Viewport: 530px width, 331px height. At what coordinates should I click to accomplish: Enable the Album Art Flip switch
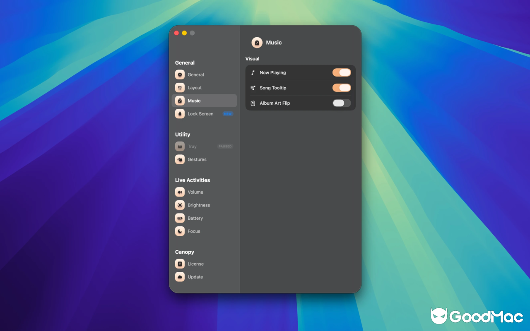coord(342,103)
